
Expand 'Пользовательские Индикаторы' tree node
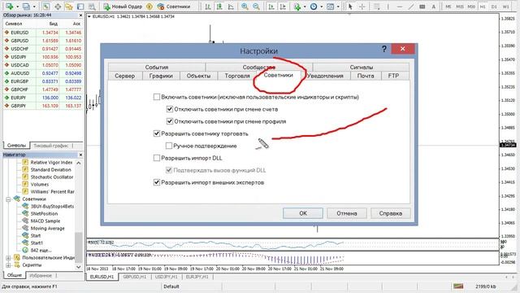pyautogui.click(x=8, y=258)
